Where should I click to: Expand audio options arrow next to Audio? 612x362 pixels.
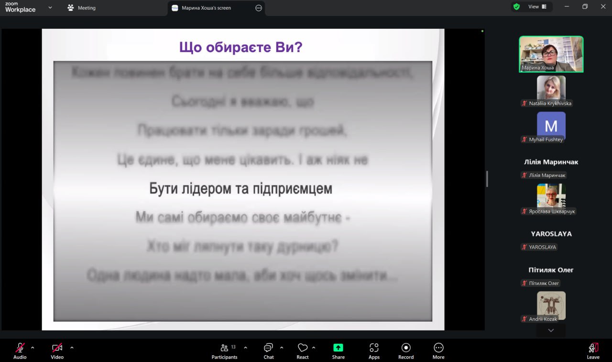pos(33,348)
